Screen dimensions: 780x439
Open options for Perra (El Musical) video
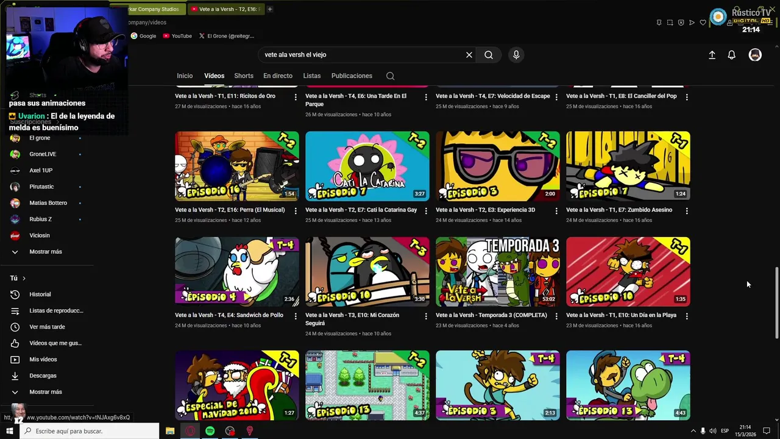point(296,211)
